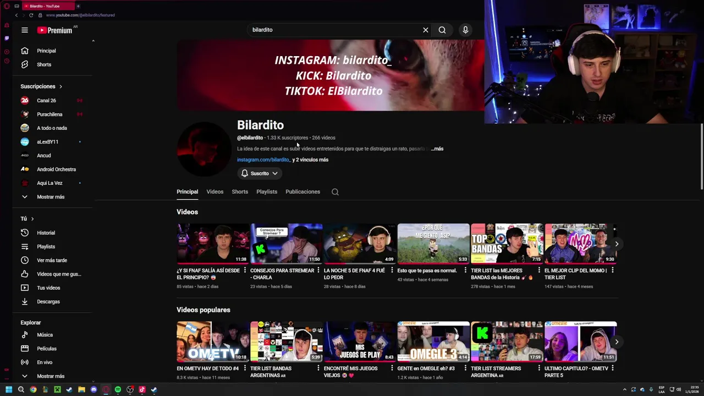The height and width of the screenshot is (396, 704).
Task: Click the Bilardito channel avatar
Action: (x=204, y=149)
